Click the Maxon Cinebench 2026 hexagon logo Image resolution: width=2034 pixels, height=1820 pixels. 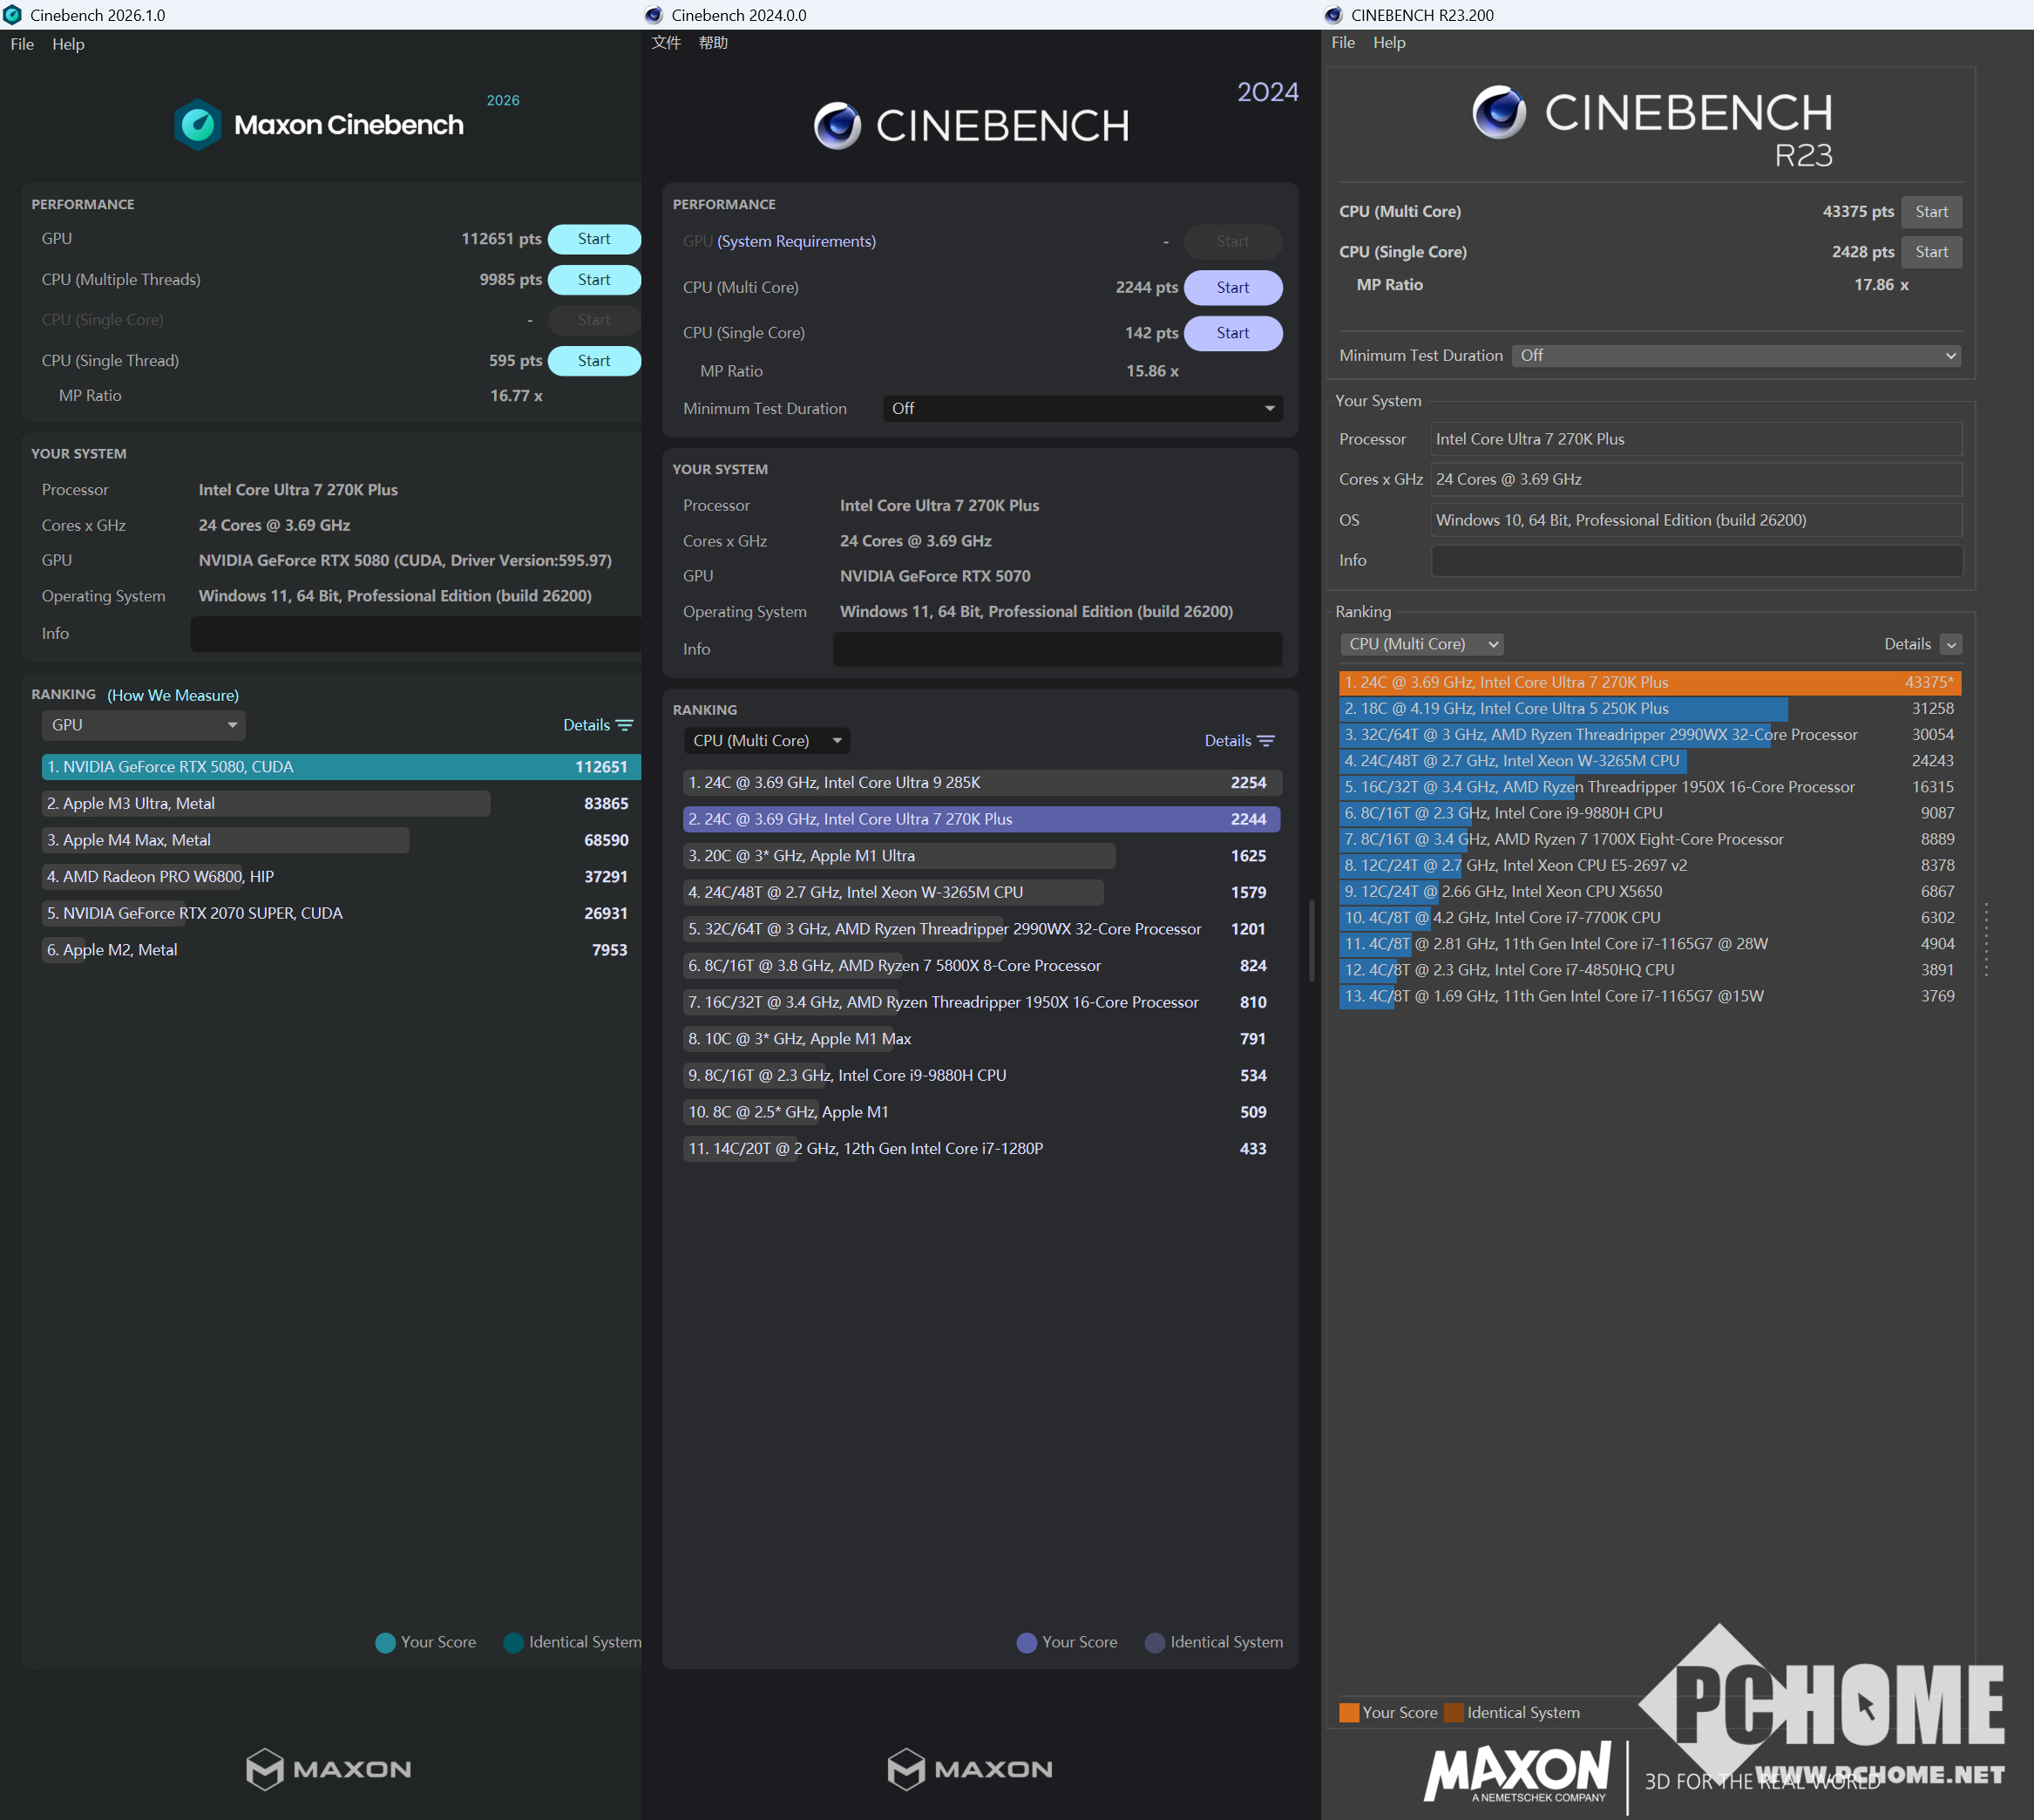click(x=198, y=125)
